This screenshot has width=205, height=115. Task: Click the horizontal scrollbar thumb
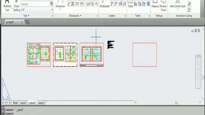tap(176, 103)
